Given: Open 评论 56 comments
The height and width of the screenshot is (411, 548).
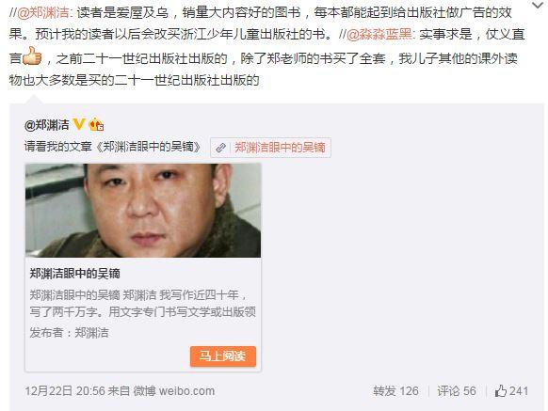Looking at the screenshot, I should point(457,390).
